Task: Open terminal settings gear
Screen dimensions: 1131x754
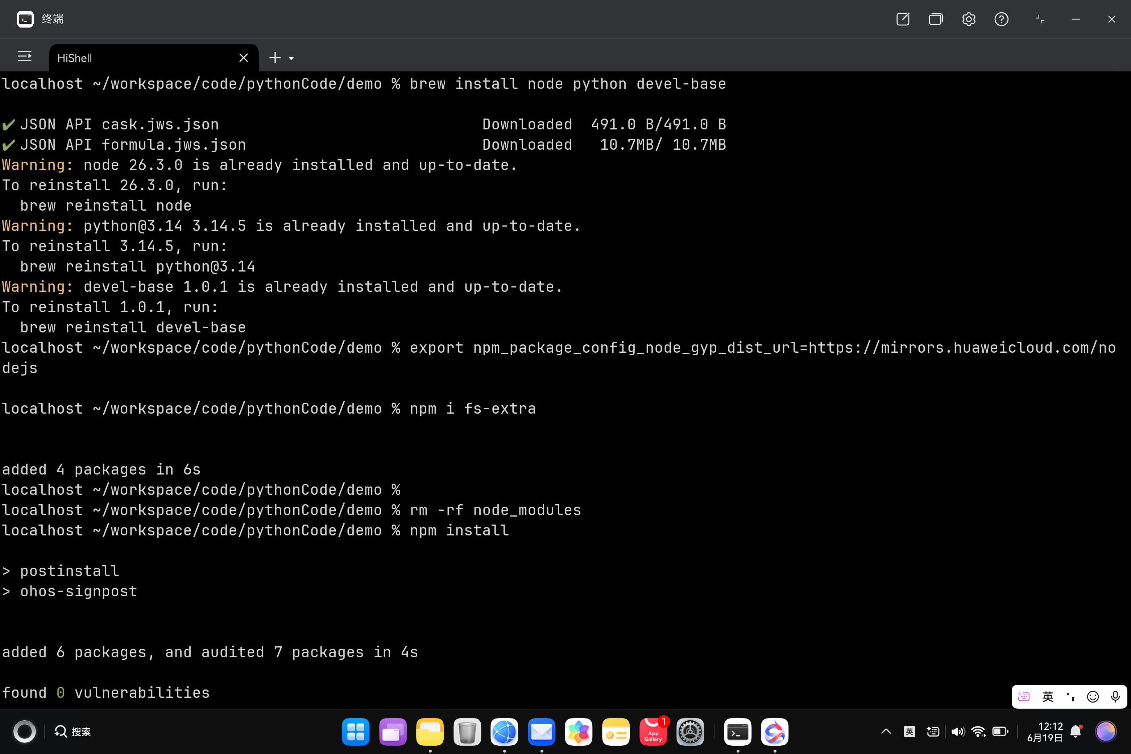Action: (x=969, y=19)
